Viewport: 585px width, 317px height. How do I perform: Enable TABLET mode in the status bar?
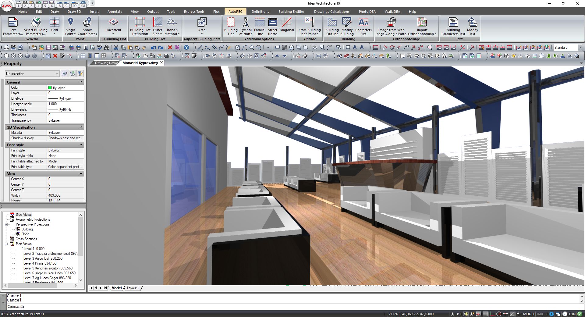point(541,314)
